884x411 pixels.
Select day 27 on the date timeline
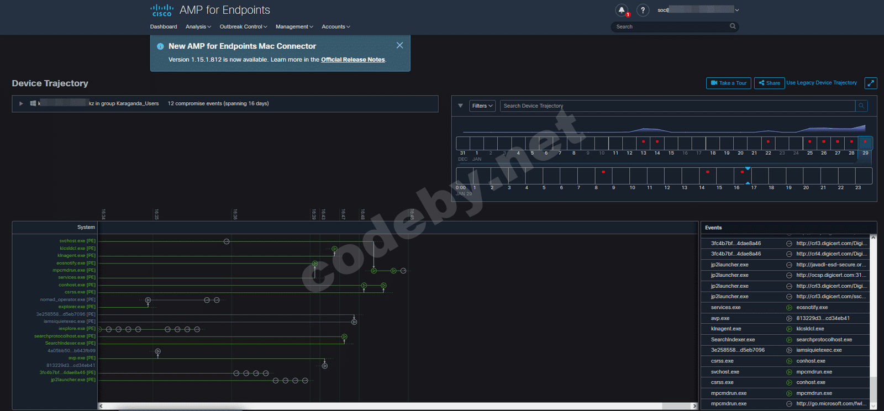pos(838,143)
